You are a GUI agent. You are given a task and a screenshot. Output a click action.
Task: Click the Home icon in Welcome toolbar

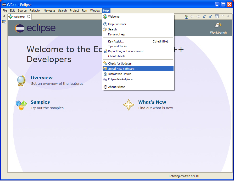coord(186,17)
